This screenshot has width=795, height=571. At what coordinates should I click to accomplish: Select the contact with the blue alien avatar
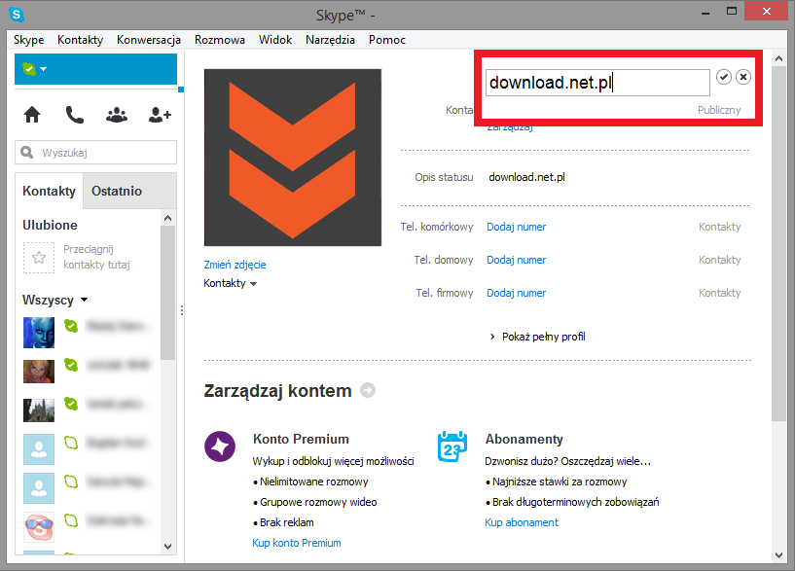39,333
